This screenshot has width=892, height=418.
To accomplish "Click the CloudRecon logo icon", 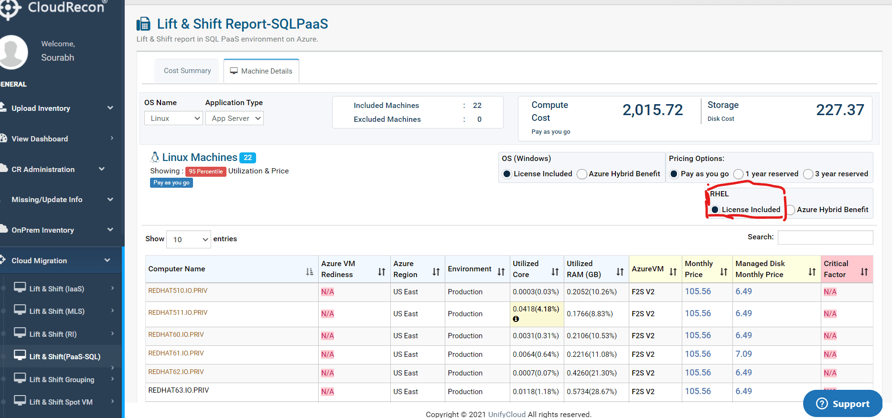I will [x=11, y=8].
